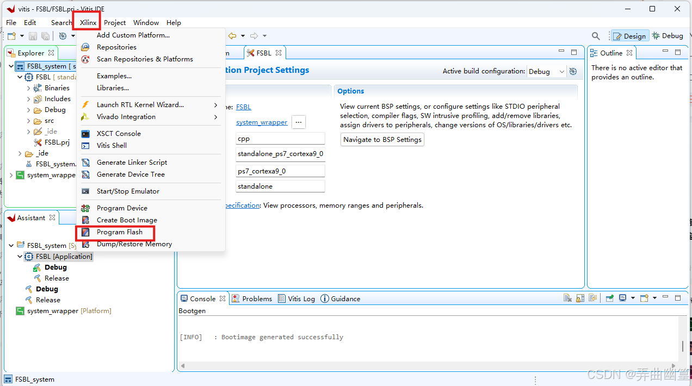
Task: Click the build target toolbar icon
Action: coord(63,36)
